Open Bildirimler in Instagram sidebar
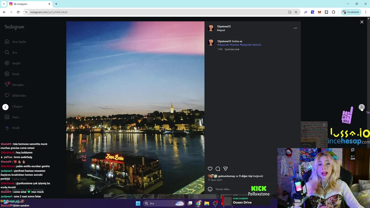 point(15,96)
